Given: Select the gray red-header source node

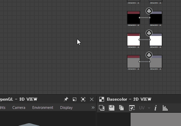Looking at the screenshot, I should point(134,62).
